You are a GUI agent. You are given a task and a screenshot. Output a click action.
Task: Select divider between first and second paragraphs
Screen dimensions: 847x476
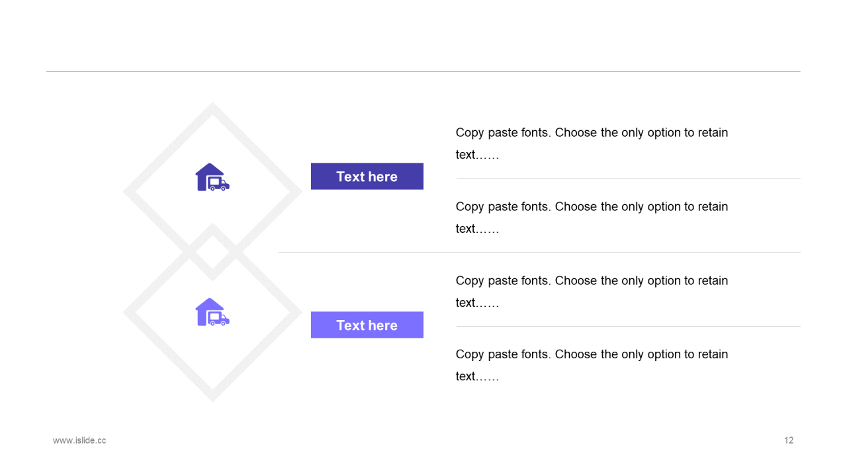coord(629,178)
